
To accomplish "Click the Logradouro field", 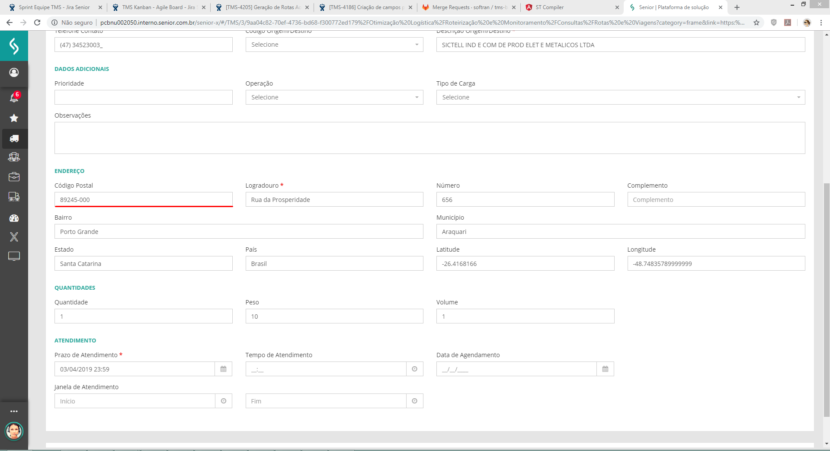I will click(x=334, y=199).
